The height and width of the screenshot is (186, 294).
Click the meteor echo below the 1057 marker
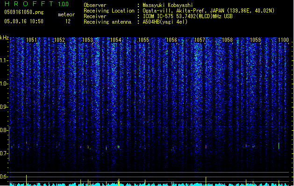point(206,147)
